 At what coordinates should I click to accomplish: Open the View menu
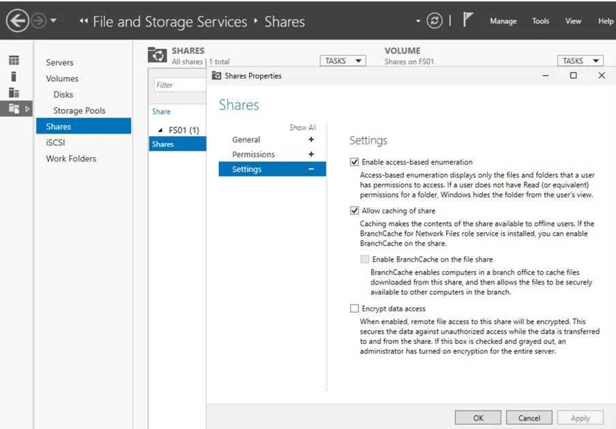tap(573, 21)
